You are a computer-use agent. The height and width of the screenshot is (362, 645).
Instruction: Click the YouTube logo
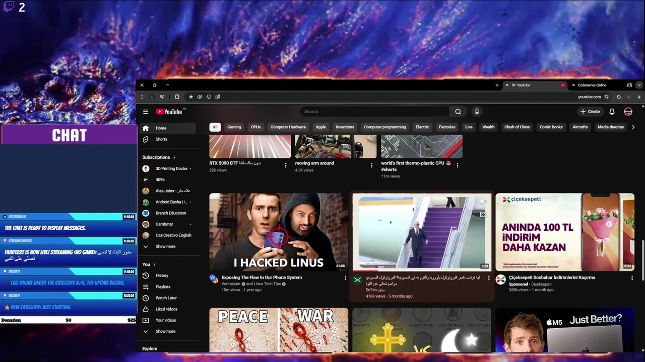click(x=170, y=112)
